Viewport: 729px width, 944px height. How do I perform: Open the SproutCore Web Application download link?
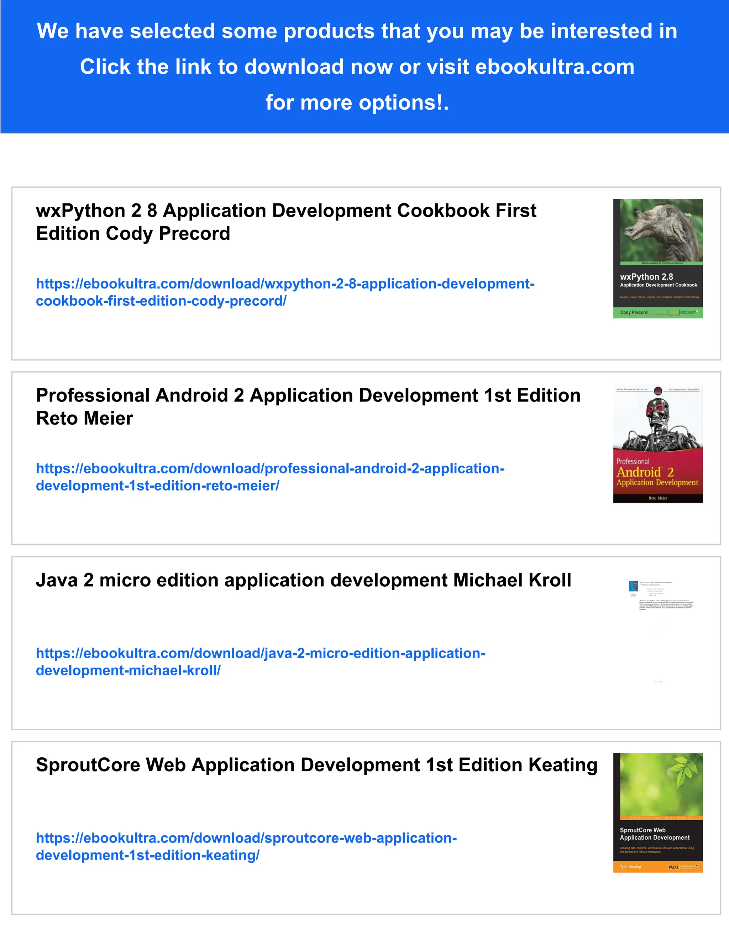246,846
